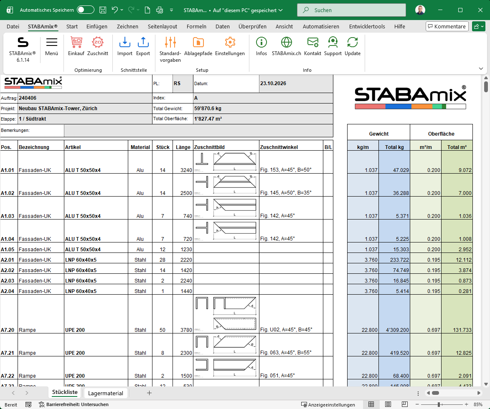Viewport: 490px width, 409px height.
Task: Open the file save location dropdown
Action: click(281, 10)
